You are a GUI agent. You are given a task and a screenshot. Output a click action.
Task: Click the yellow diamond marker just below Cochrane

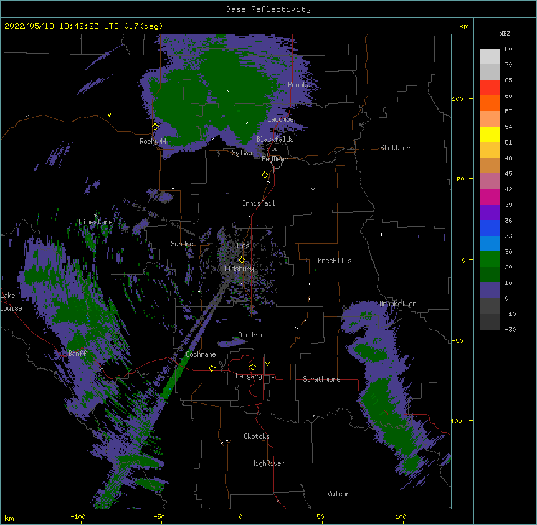(212, 368)
